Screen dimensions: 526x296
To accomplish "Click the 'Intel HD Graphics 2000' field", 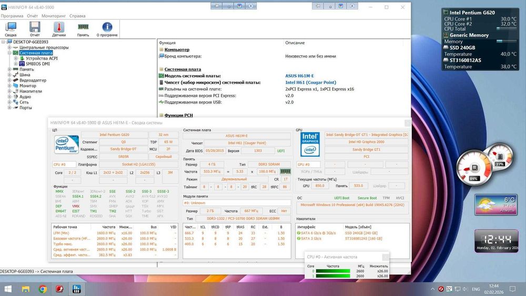I will 366,142.
